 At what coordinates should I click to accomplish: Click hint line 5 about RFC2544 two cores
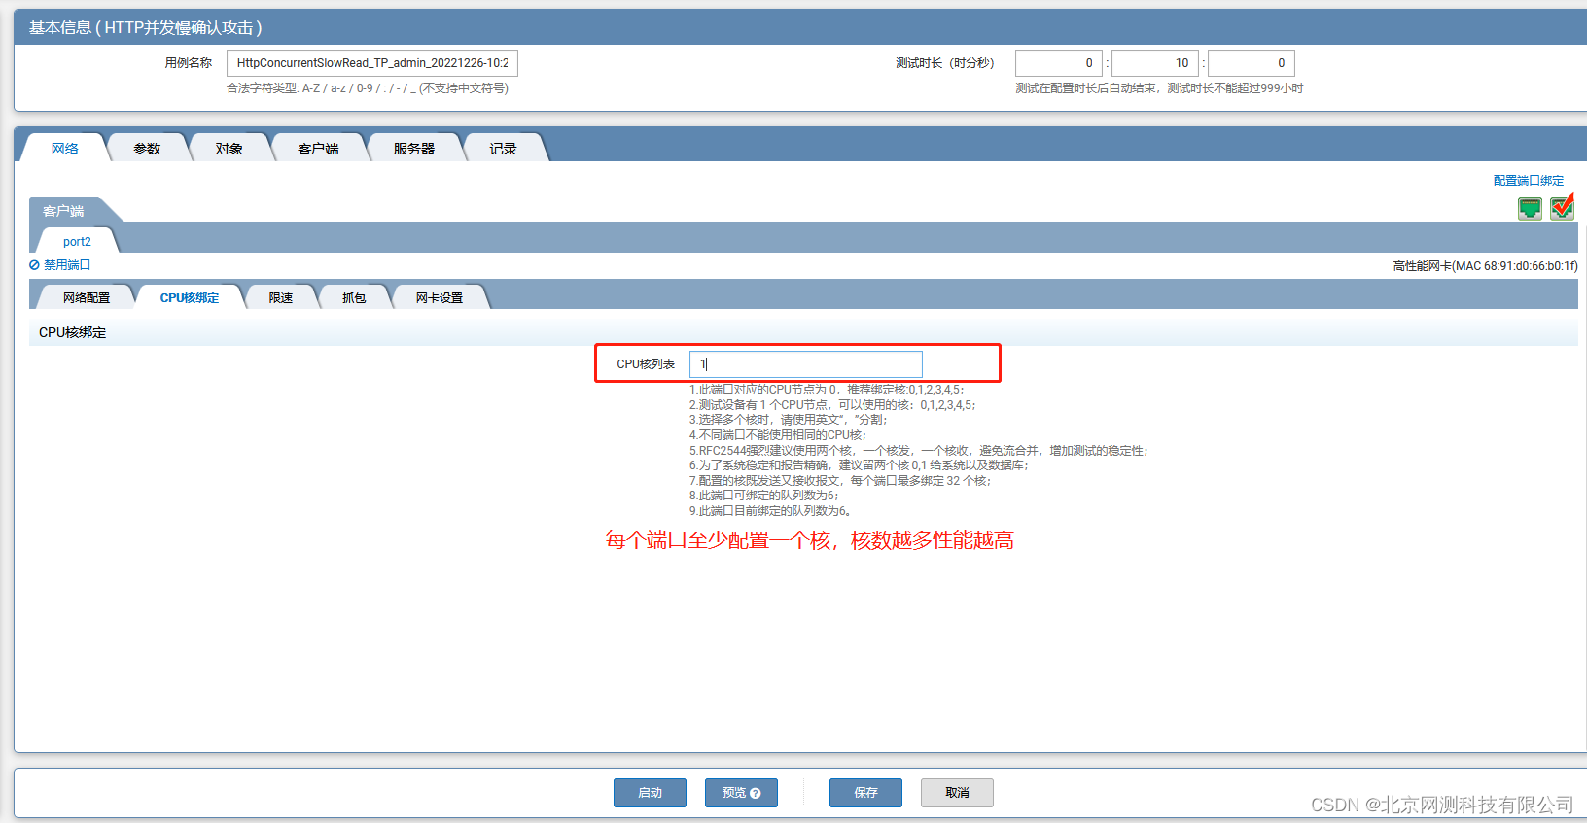pyautogui.click(x=919, y=451)
